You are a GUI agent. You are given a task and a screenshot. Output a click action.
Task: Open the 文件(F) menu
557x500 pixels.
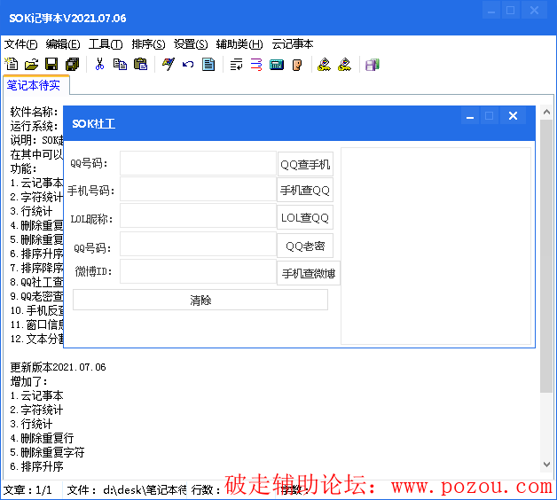20,44
